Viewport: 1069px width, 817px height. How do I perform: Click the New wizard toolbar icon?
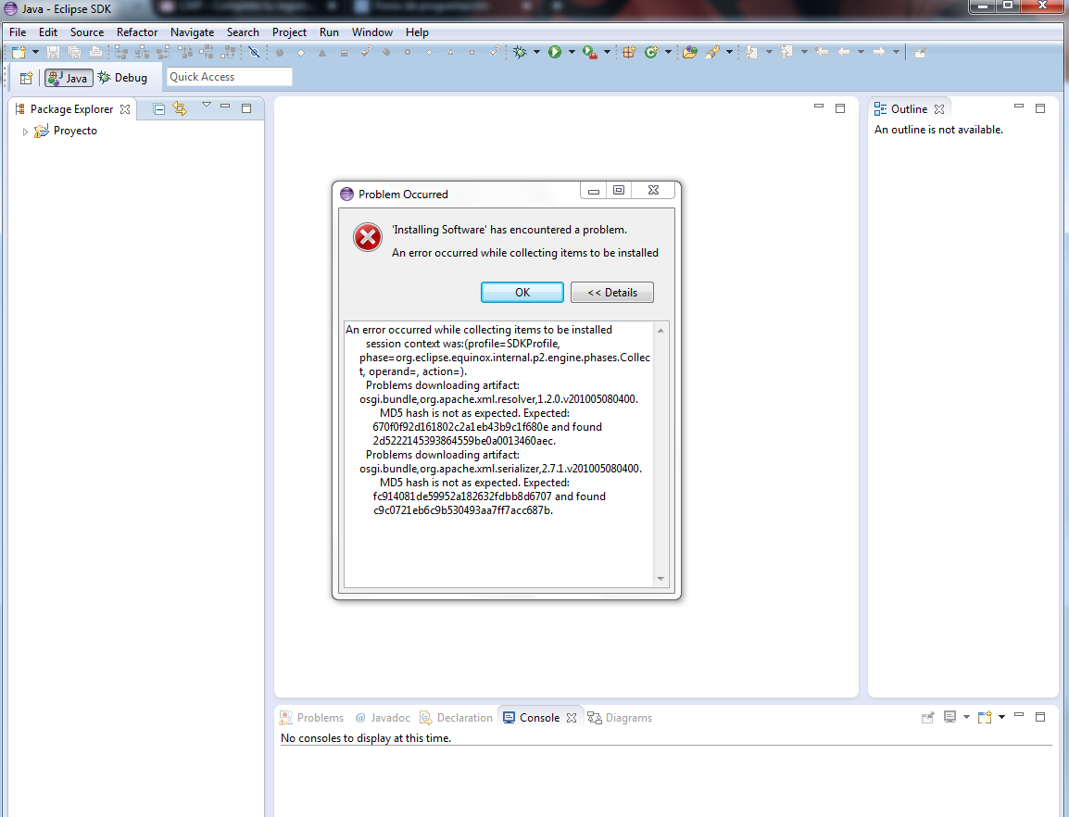pyautogui.click(x=19, y=53)
